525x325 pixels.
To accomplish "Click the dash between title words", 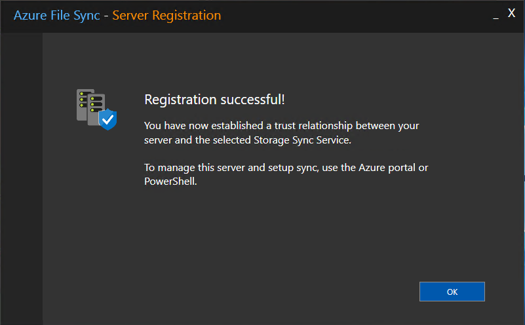I will coord(106,16).
